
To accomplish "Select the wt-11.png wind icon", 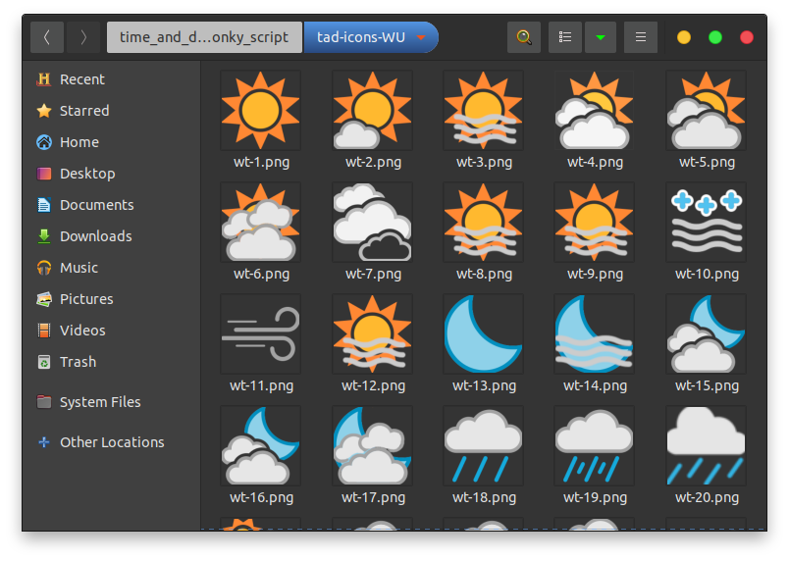I will (261, 334).
